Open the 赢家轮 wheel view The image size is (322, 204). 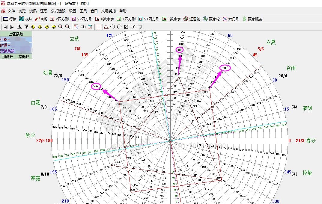tap(211, 19)
